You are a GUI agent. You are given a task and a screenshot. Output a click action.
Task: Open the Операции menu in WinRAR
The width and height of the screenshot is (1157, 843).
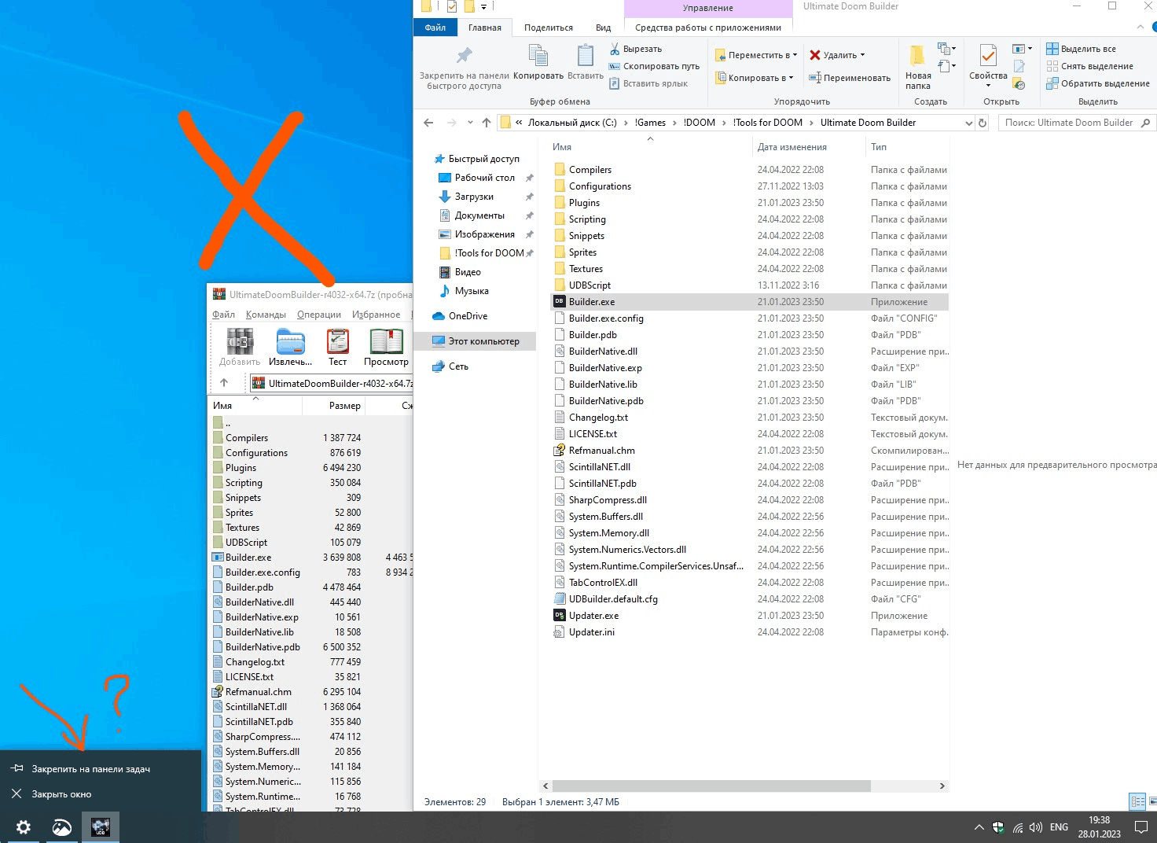(x=319, y=315)
